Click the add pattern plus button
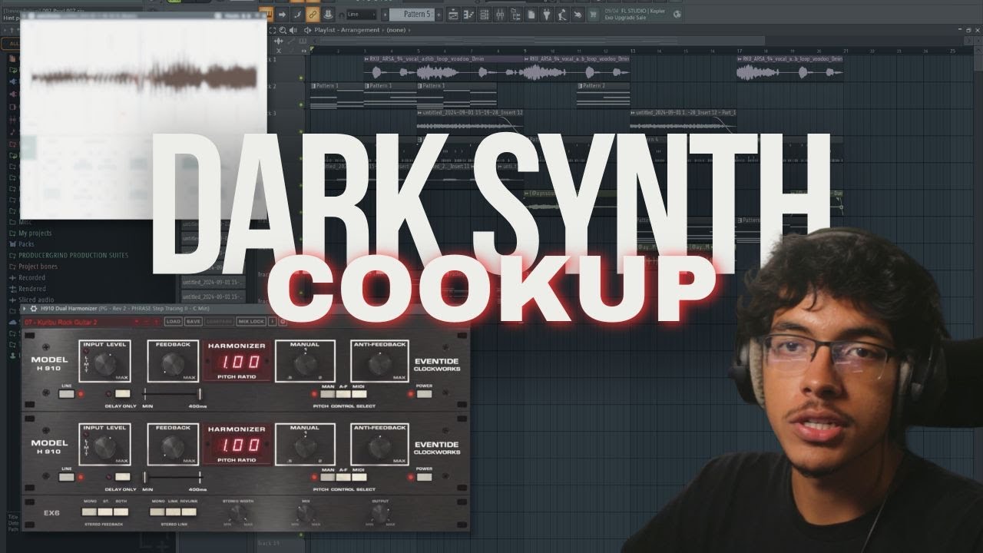983x553 pixels. tap(439, 15)
